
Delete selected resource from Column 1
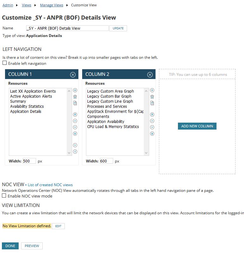75,97
